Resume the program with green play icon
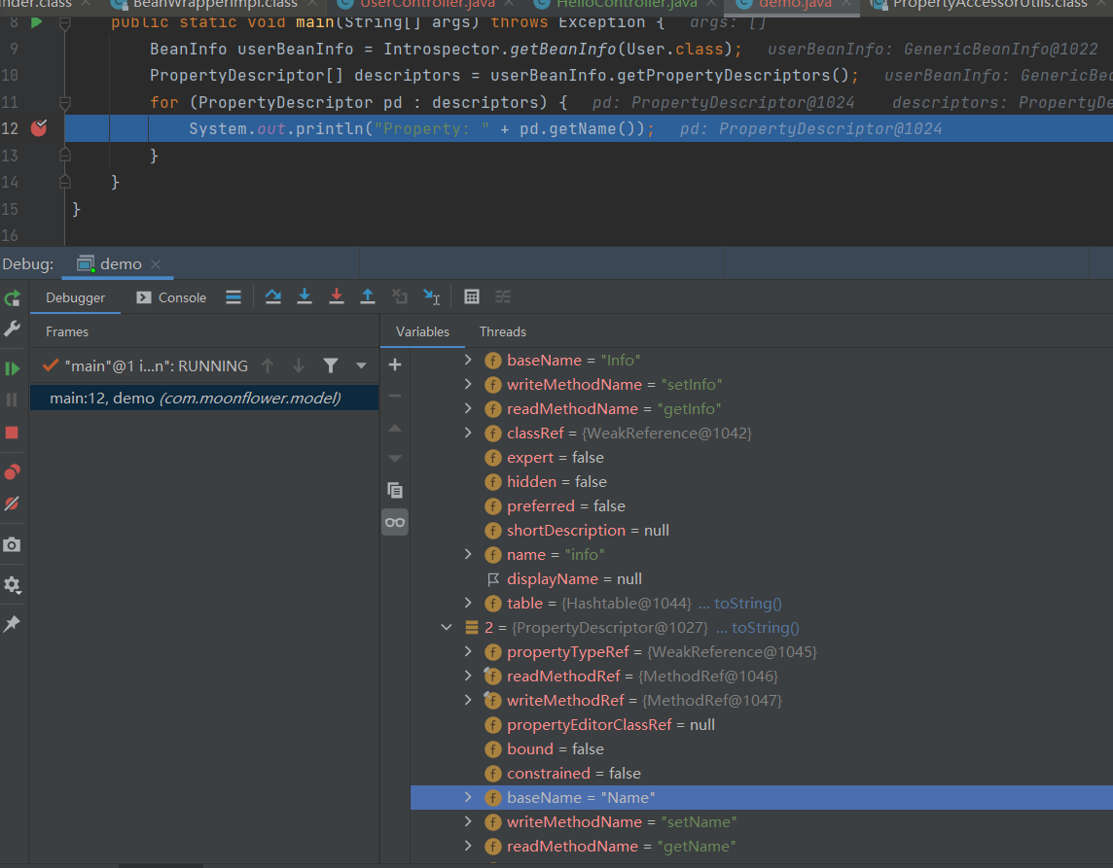 (x=13, y=368)
